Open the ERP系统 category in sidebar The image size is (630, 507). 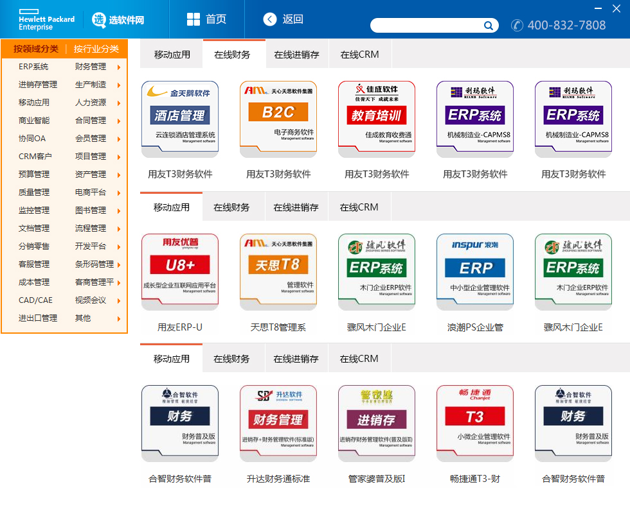pos(33,67)
